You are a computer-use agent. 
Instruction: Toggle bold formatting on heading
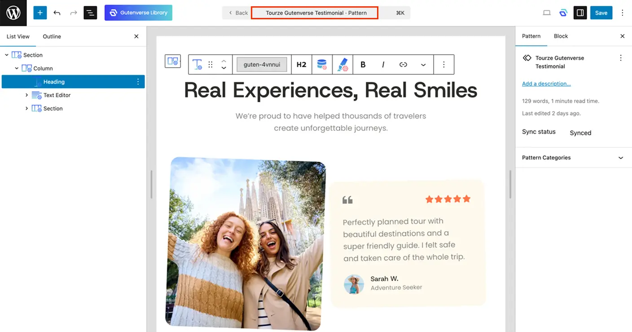363,65
